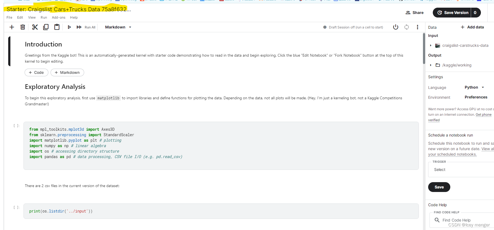This screenshot has width=494, height=230.
Task: Expand /kaggle/working output folder
Action: pos(431,65)
